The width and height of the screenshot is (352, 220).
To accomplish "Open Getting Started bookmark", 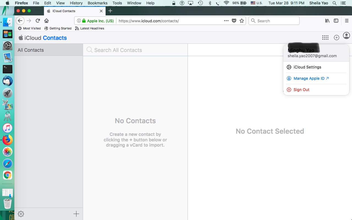I will pyautogui.click(x=58, y=28).
